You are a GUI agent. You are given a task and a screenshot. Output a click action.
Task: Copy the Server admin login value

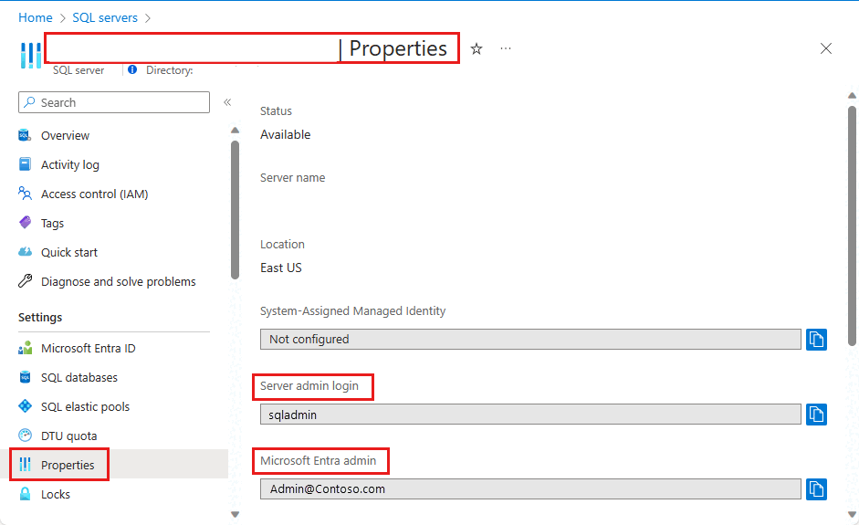pyautogui.click(x=816, y=415)
